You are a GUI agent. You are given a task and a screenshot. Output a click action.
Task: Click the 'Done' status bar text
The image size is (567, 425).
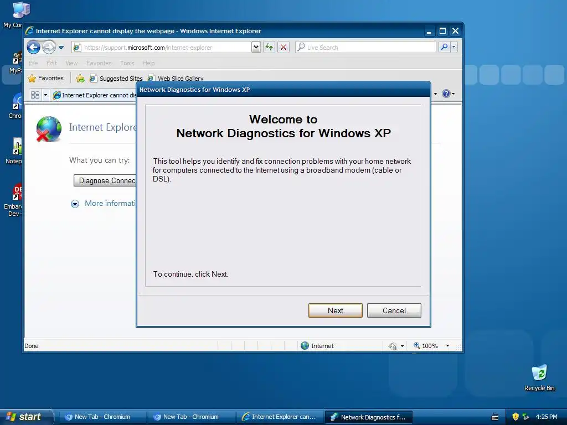point(32,346)
